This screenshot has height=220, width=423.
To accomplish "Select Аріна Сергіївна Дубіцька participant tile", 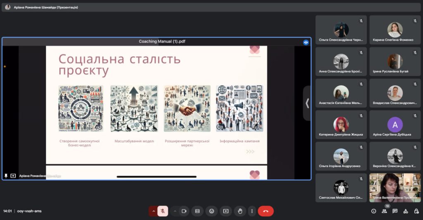I will [x=394, y=124].
